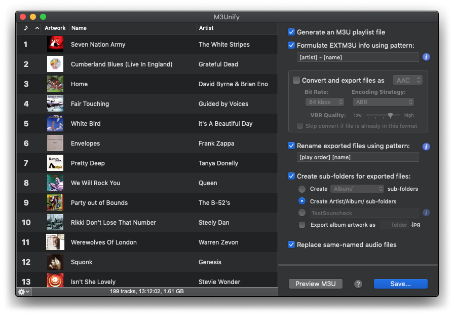
Task: Toggle Replace same-named audio files checkbox
Action: 291,244
